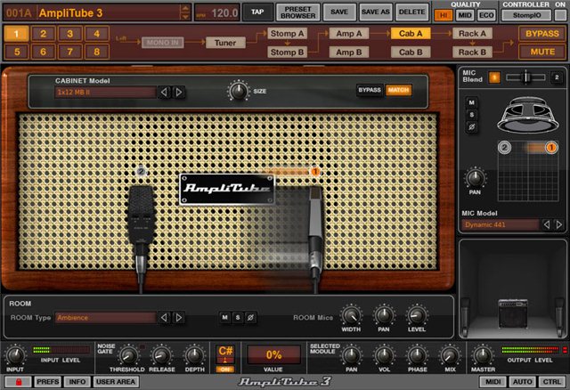Invert room mics phase button
Screen dimensions: 570x390
pos(250,318)
